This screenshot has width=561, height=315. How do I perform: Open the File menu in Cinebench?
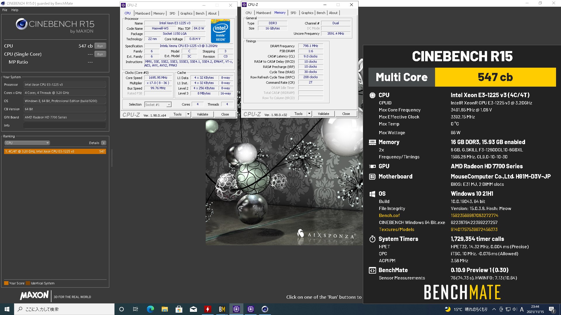click(5, 10)
